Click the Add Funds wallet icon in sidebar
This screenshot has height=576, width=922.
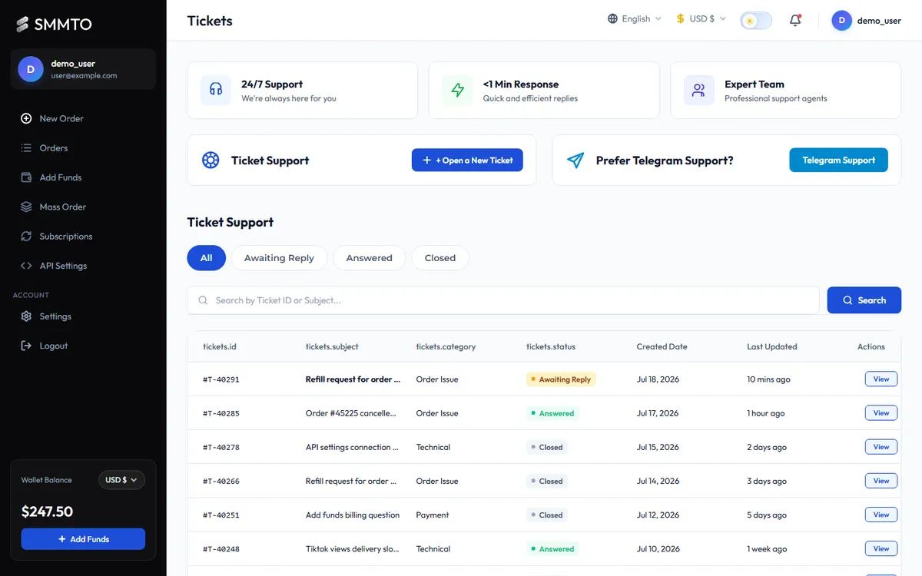coord(26,177)
